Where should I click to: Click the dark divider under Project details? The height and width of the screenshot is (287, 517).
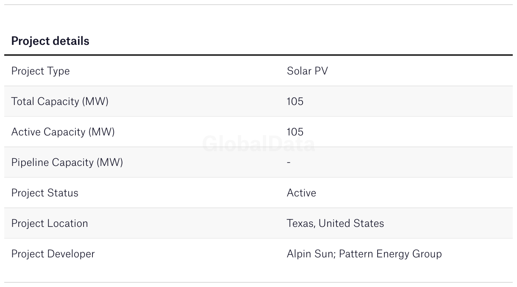pos(258,55)
